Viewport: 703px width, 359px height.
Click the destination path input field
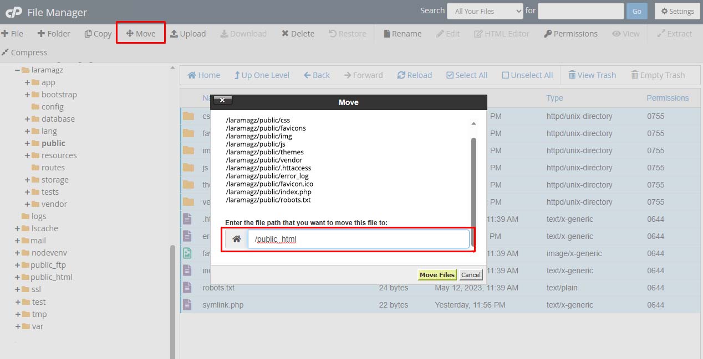pos(358,239)
